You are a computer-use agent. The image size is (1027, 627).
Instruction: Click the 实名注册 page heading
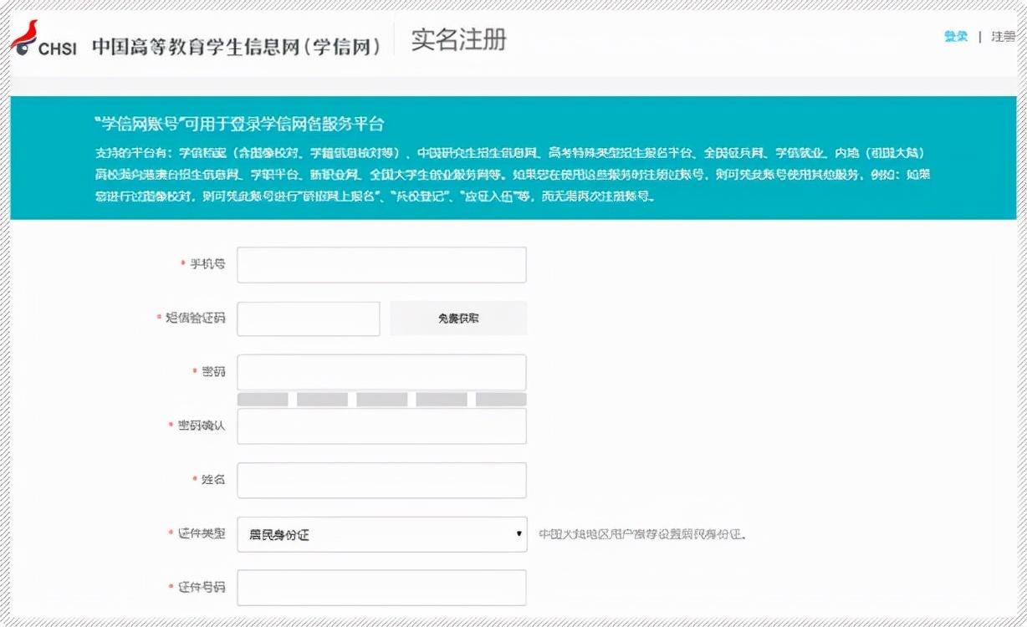pos(458,39)
